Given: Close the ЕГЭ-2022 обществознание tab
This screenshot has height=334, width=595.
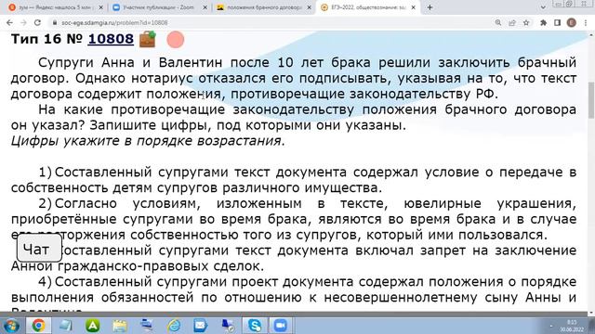Looking at the screenshot, I should pyautogui.click(x=413, y=7).
